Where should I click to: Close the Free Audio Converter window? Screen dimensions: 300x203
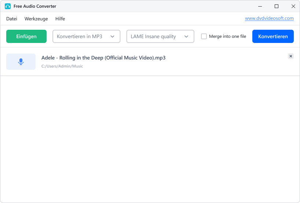pyautogui.click(x=293, y=6)
